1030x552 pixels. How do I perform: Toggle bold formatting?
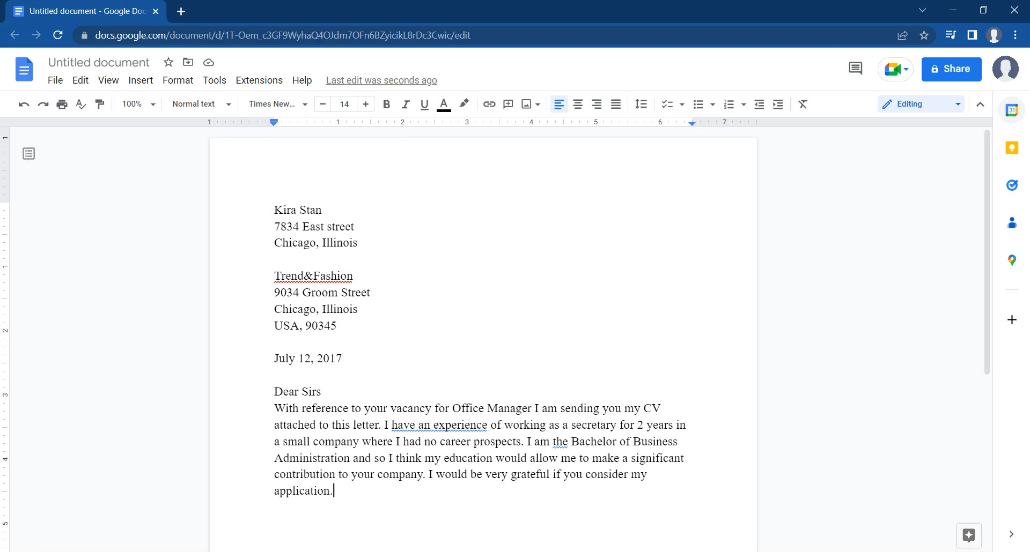[386, 105]
